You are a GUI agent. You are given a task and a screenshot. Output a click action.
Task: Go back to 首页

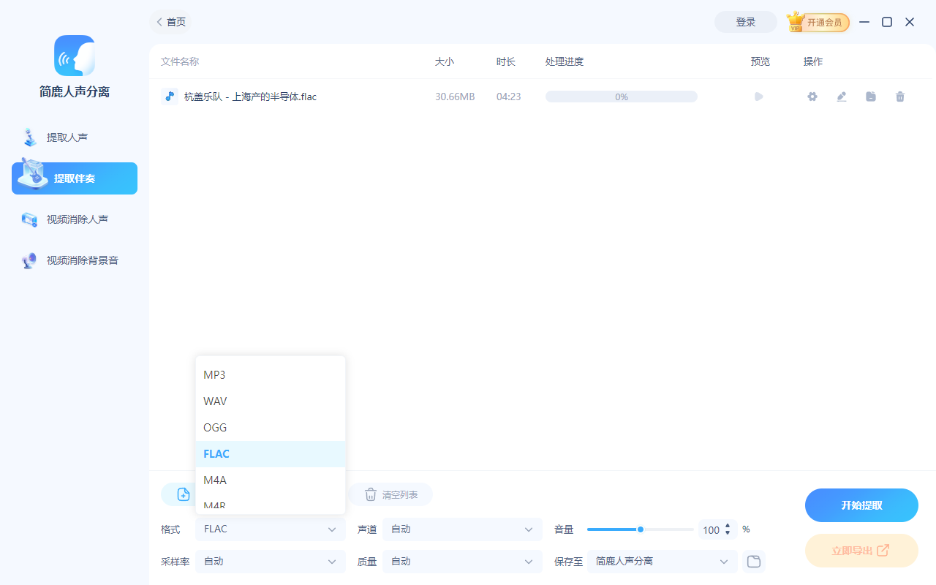tap(170, 22)
